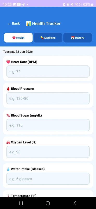Switch to the Medicine tab
The image size is (96, 209).
tap(48, 38)
